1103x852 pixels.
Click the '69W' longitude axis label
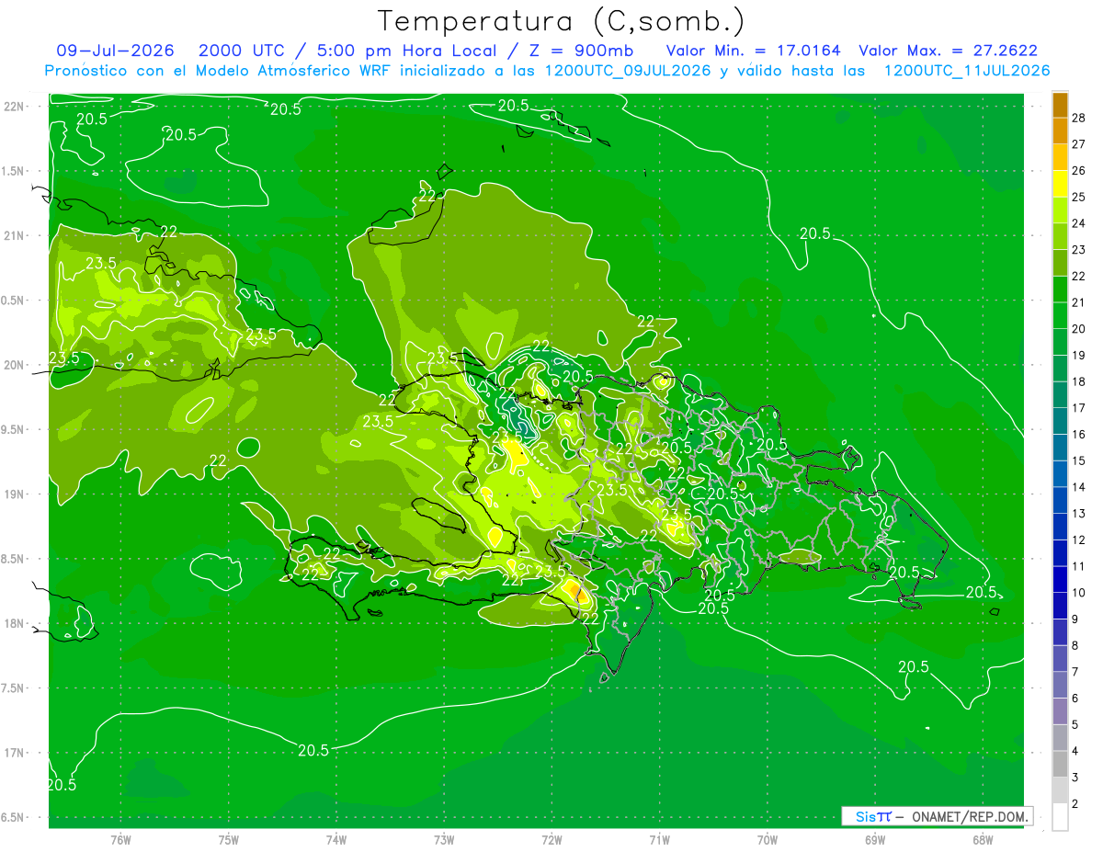875,839
